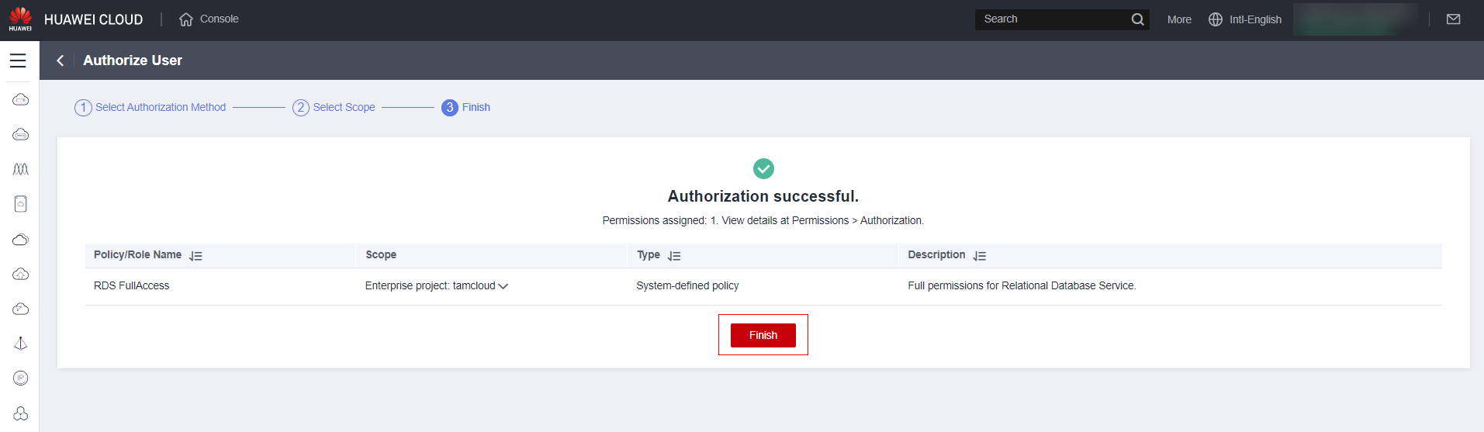1484x432 pixels.
Task: Open the Intl-English language selector
Action: click(x=1245, y=19)
